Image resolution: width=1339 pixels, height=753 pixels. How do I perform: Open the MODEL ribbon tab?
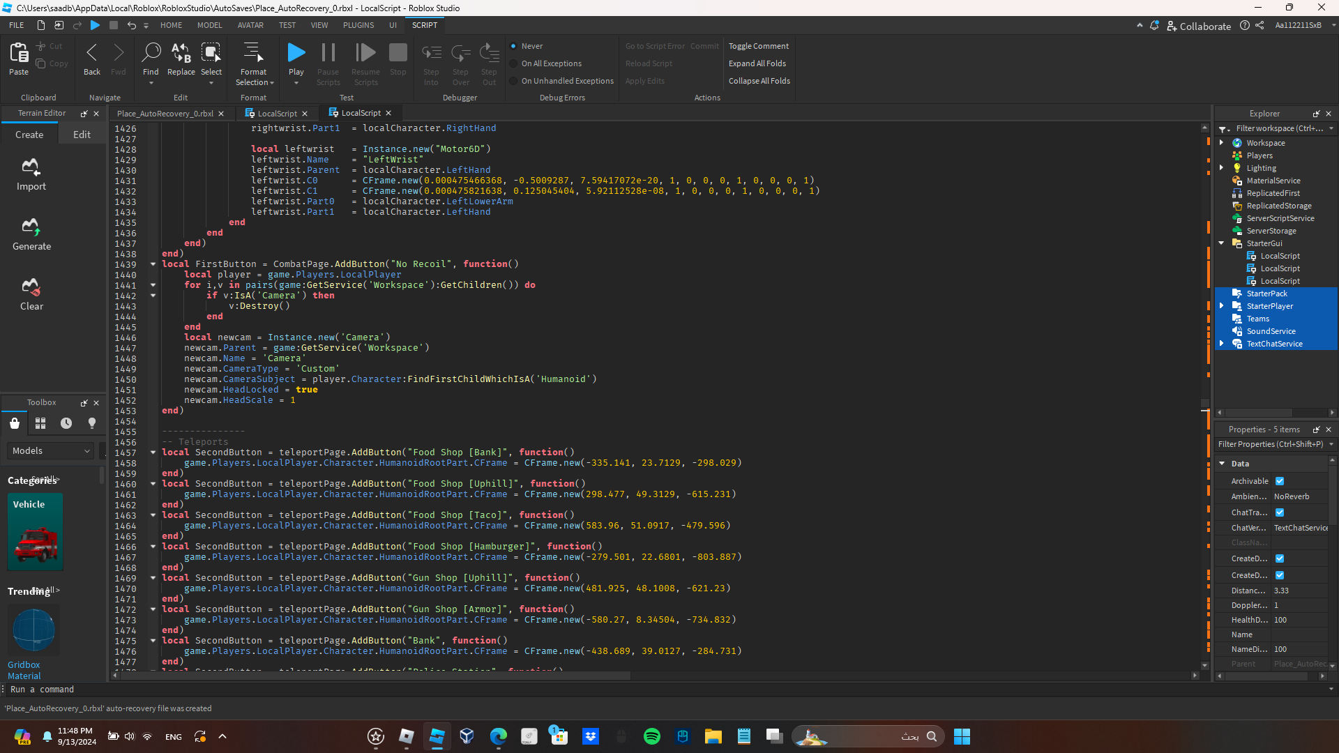[209, 25]
